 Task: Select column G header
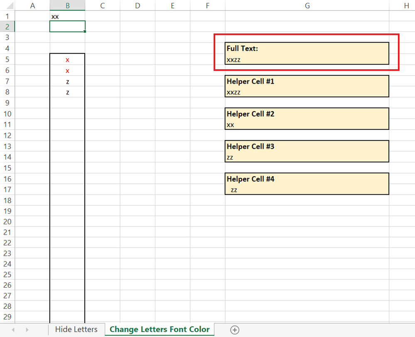coord(307,5)
